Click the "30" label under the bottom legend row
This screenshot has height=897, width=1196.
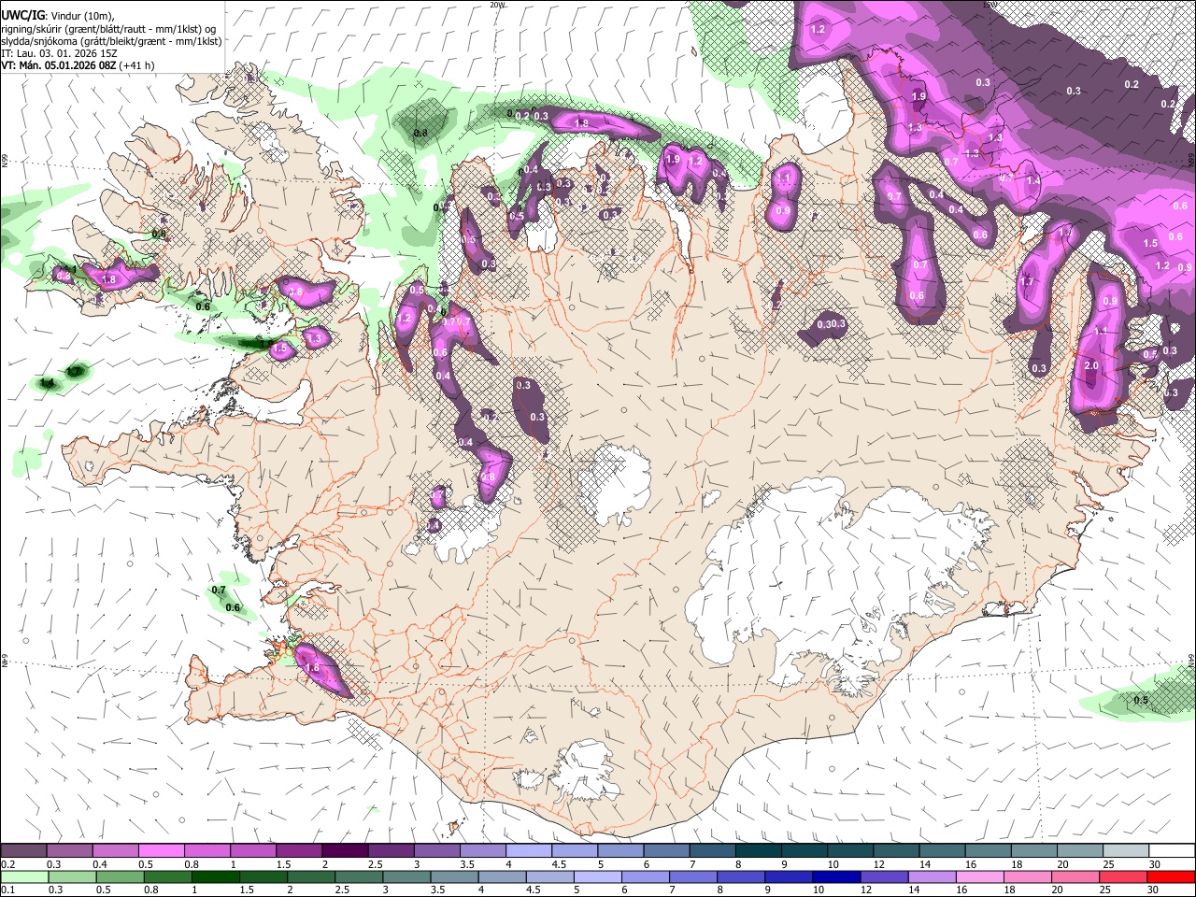tap(1155, 890)
